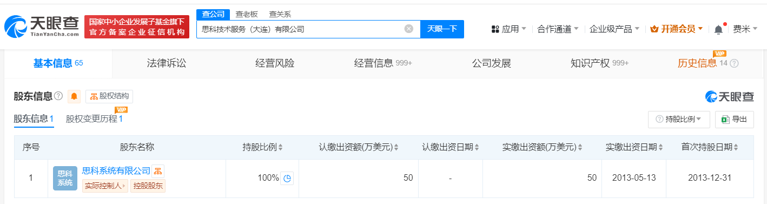Click the equity structure icon next to 思科系统有限公司
Image resolution: width=767 pixels, height=204 pixels.
click(158, 171)
